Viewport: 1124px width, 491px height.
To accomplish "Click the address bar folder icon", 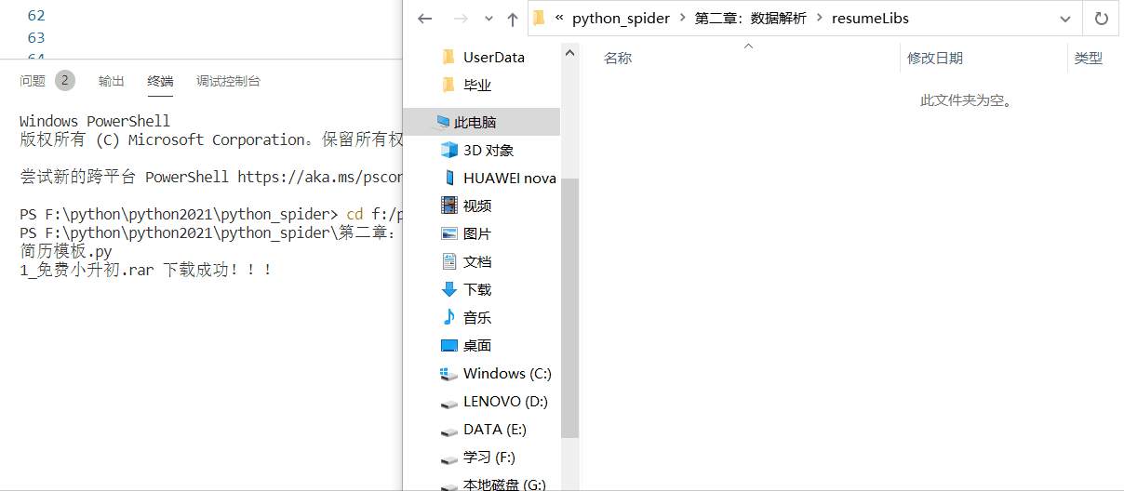I will point(539,18).
